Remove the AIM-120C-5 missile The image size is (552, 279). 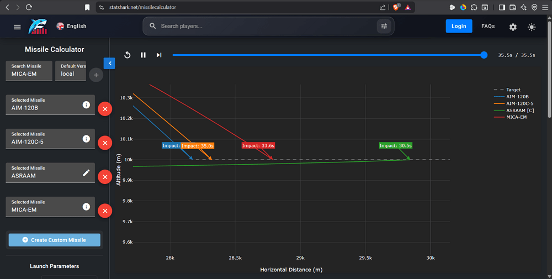105,143
